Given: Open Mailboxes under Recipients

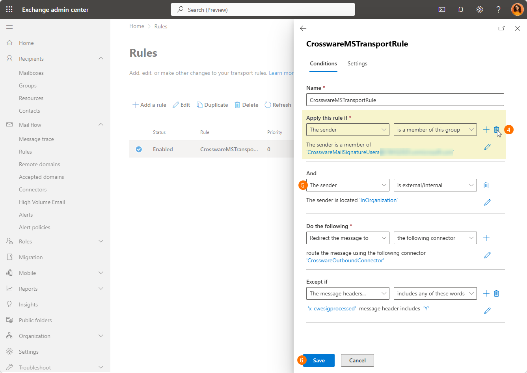Looking at the screenshot, I should [x=31, y=73].
